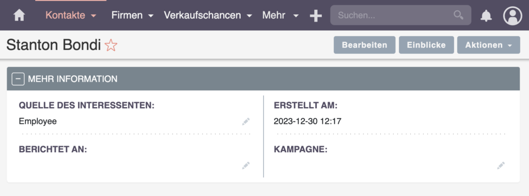The image size is (529, 196).
Task: Click pencil icon for Quelle des Interessenten
Action: click(x=246, y=122)
